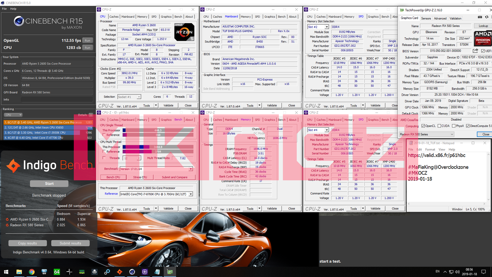This screenshot has width=492, height=277.
Task: Toggle the OpenCL checkbox in GPU-Z
Action: [423, 126]
